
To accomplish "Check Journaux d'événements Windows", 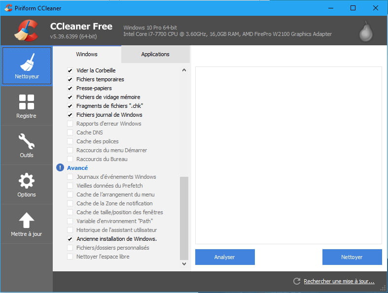I will pyautogui.click(x=70, y=177).
